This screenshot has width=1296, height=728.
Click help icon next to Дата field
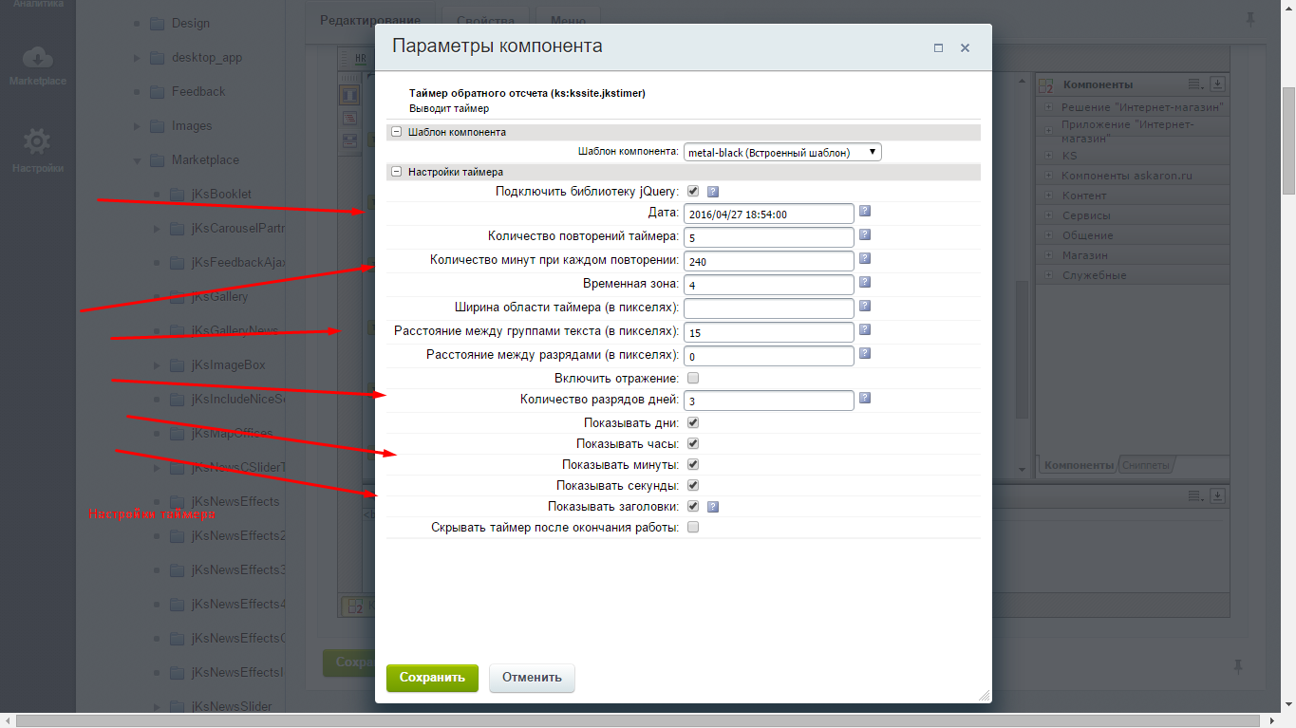click(x=865, y=212)
